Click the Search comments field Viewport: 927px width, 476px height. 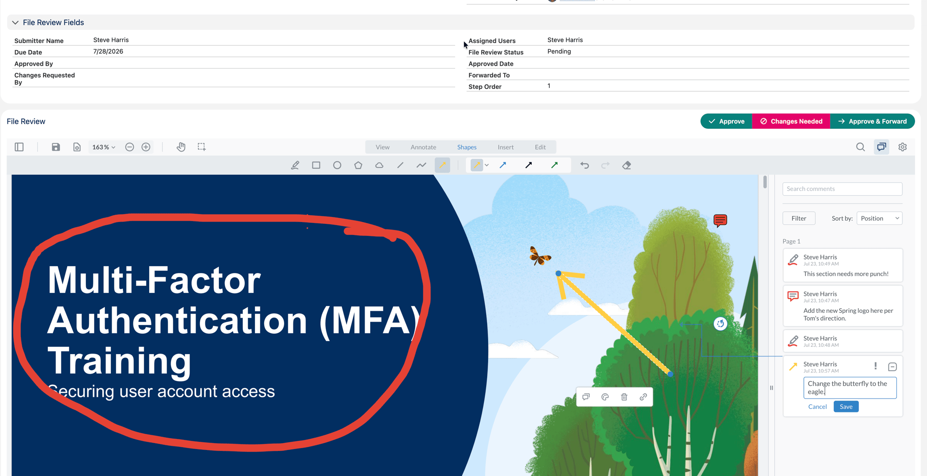point(842,189)
